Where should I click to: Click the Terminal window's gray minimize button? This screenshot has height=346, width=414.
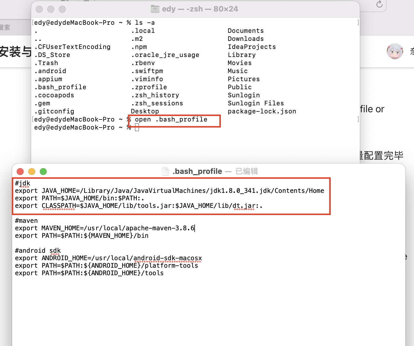(51, 9)
